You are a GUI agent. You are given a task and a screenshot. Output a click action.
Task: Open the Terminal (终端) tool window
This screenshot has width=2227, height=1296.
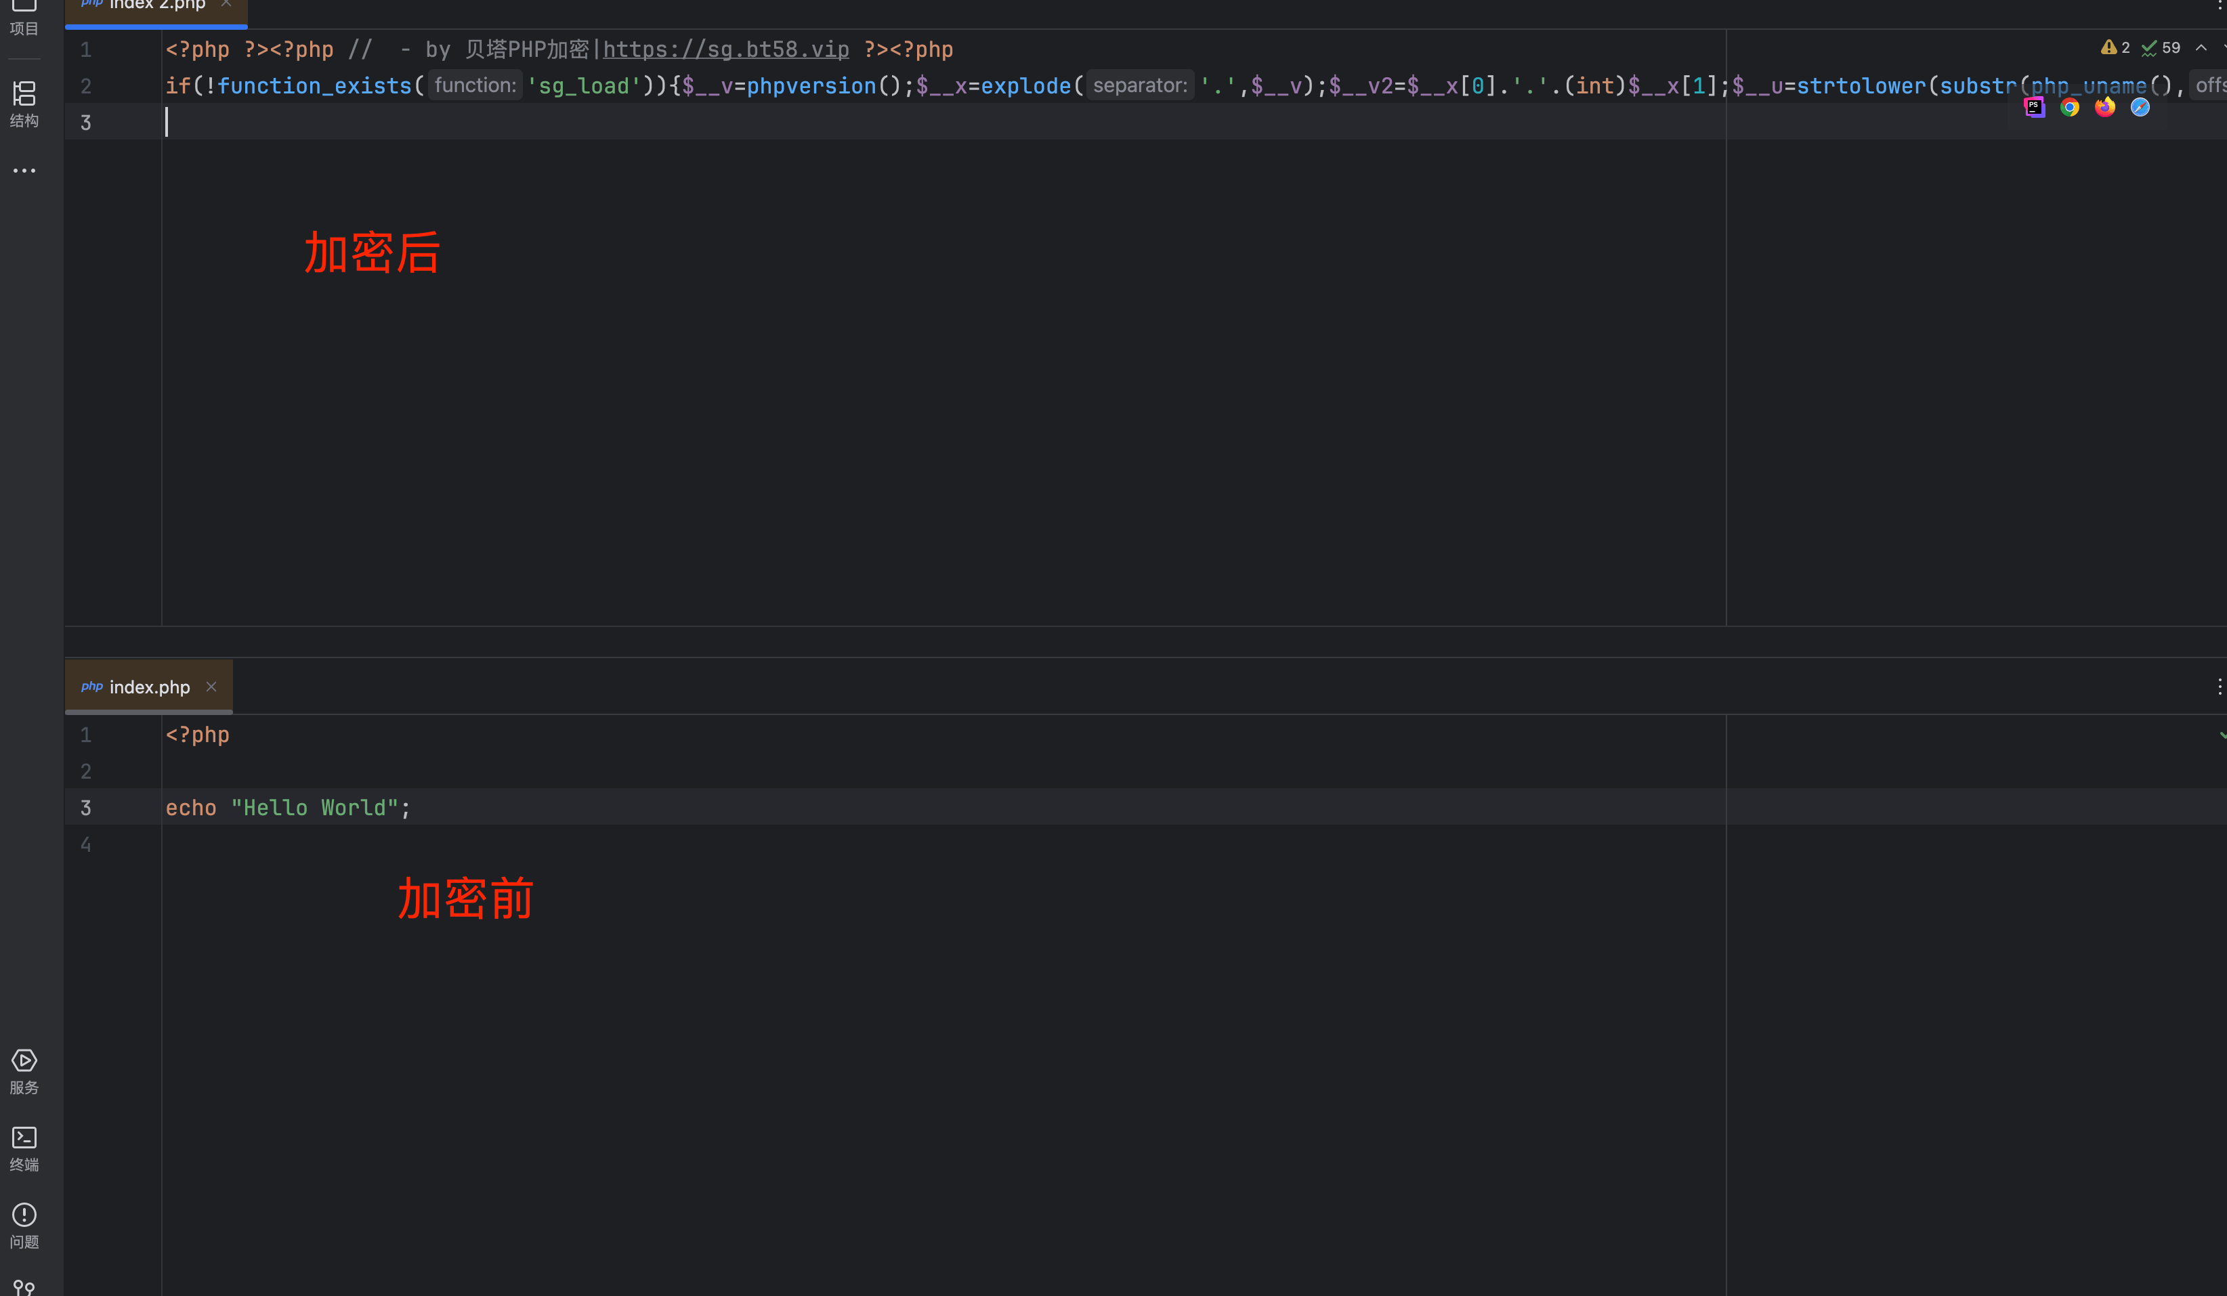pos(24,1148)
